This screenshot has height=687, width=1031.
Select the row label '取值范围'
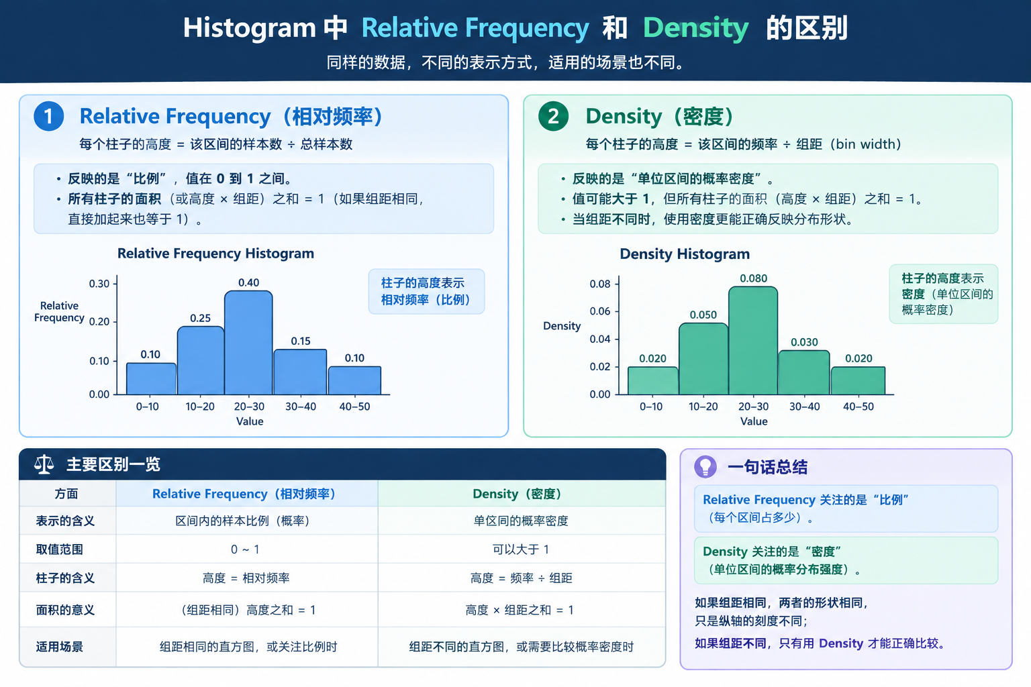click(x=60, y=549)
